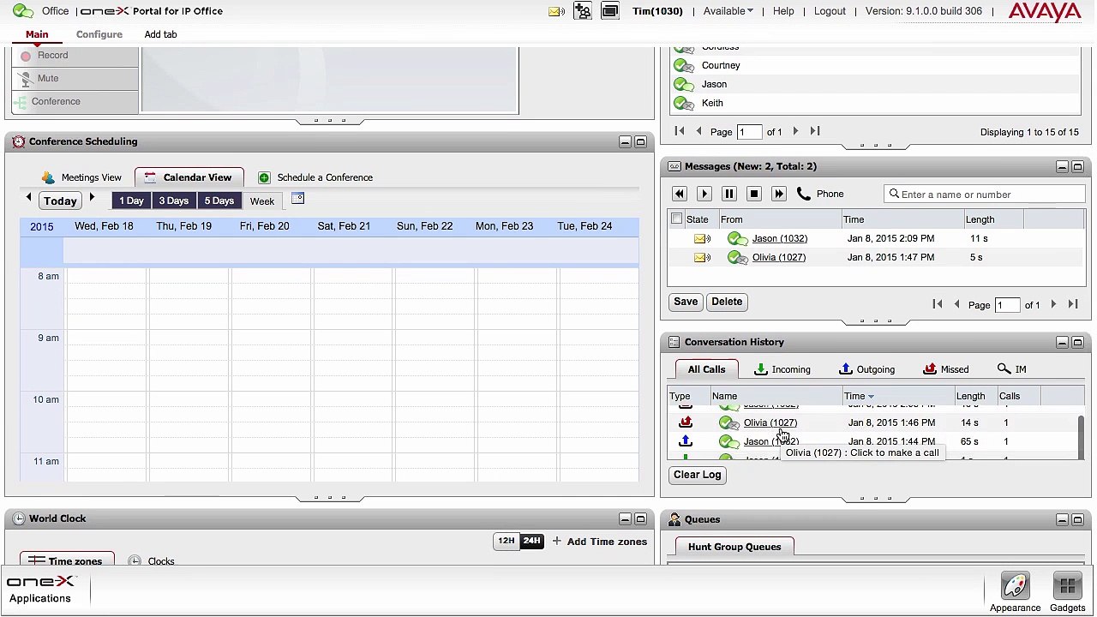Open the Available presence dropdown

pos(728,11)
